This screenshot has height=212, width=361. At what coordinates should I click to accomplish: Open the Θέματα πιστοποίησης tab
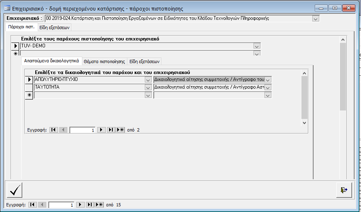point(104,61)
